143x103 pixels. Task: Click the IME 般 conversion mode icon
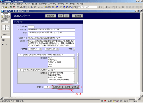click(x=111, y=101)
